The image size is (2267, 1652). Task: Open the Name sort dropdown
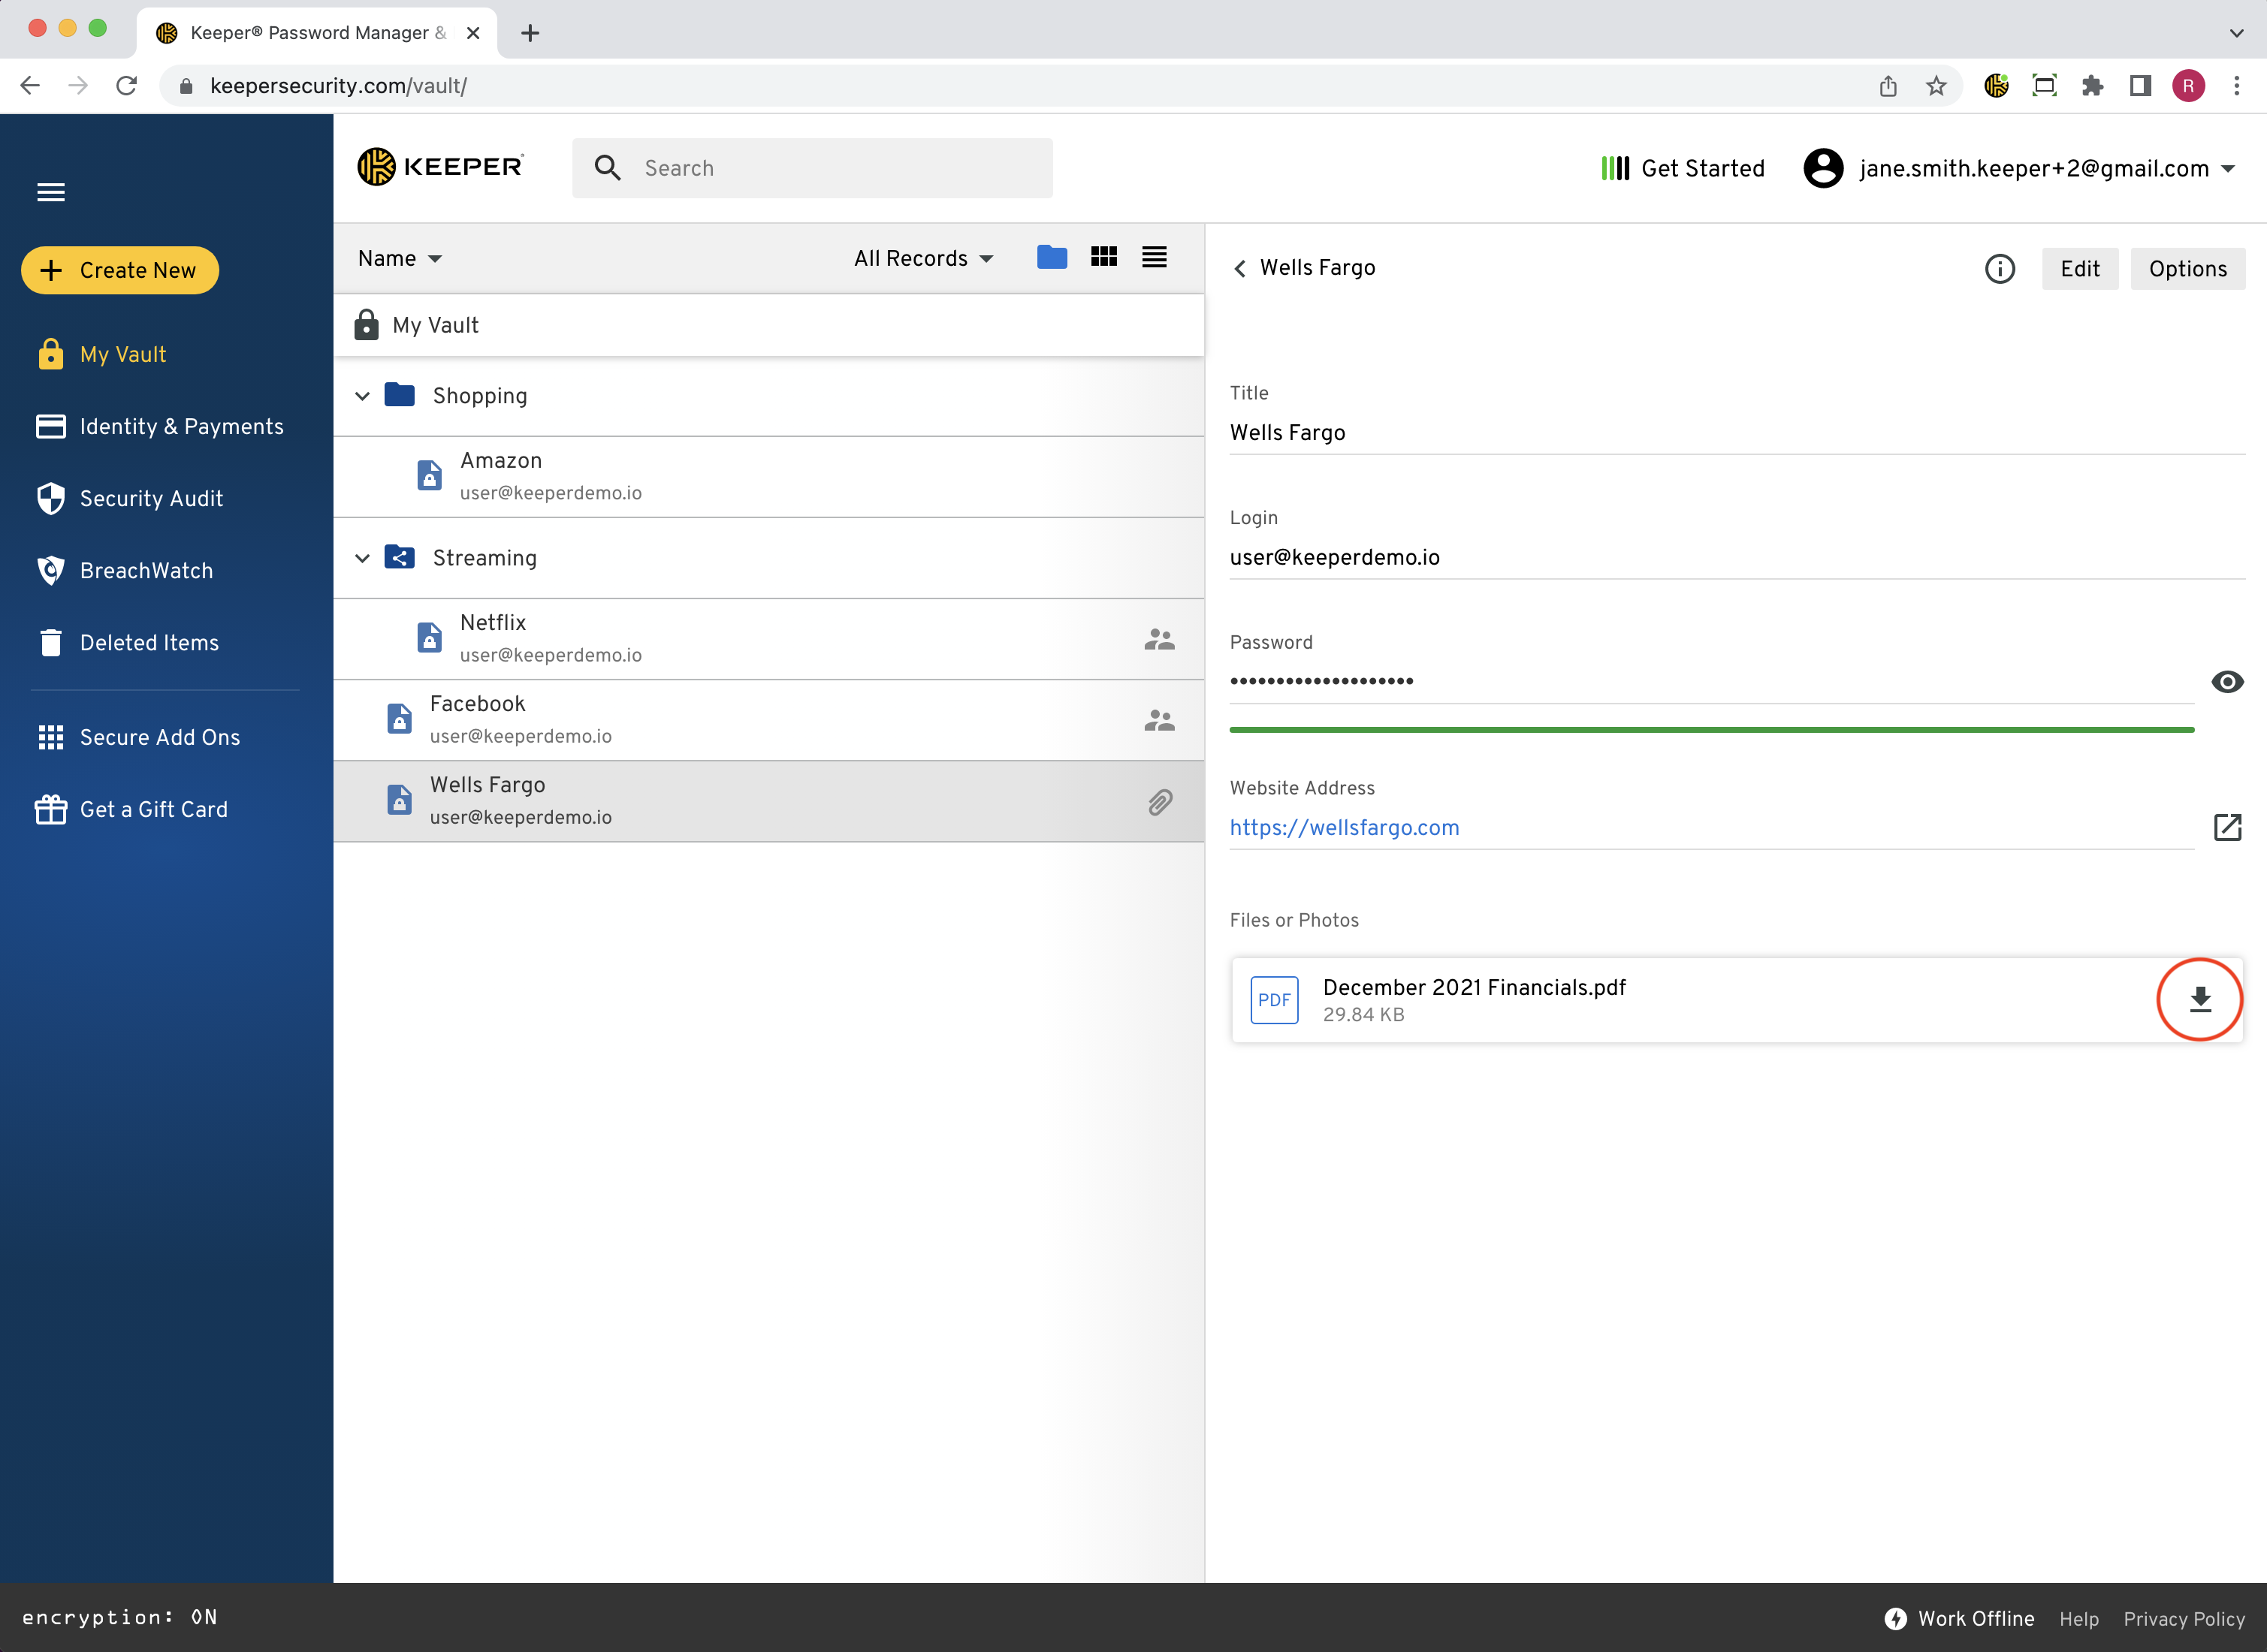[400, 258]
